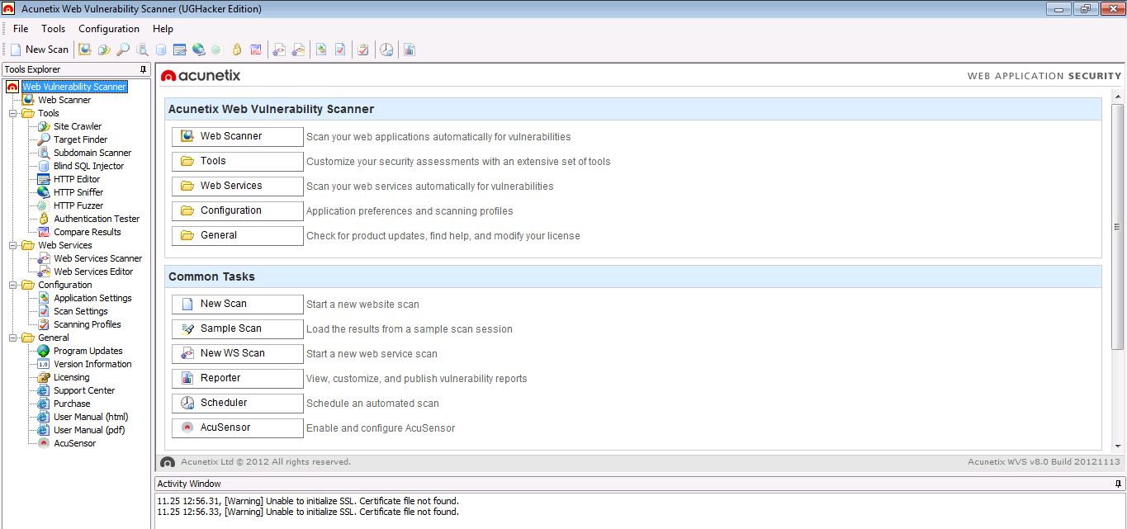This screenshot has width=1127, height=529.
Task: Select the Target Finder magnifier toolbar icon
Action: [123, 50]
